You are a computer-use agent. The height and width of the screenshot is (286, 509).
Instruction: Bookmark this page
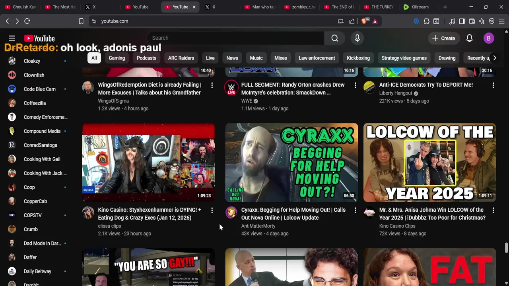[81, 21]
